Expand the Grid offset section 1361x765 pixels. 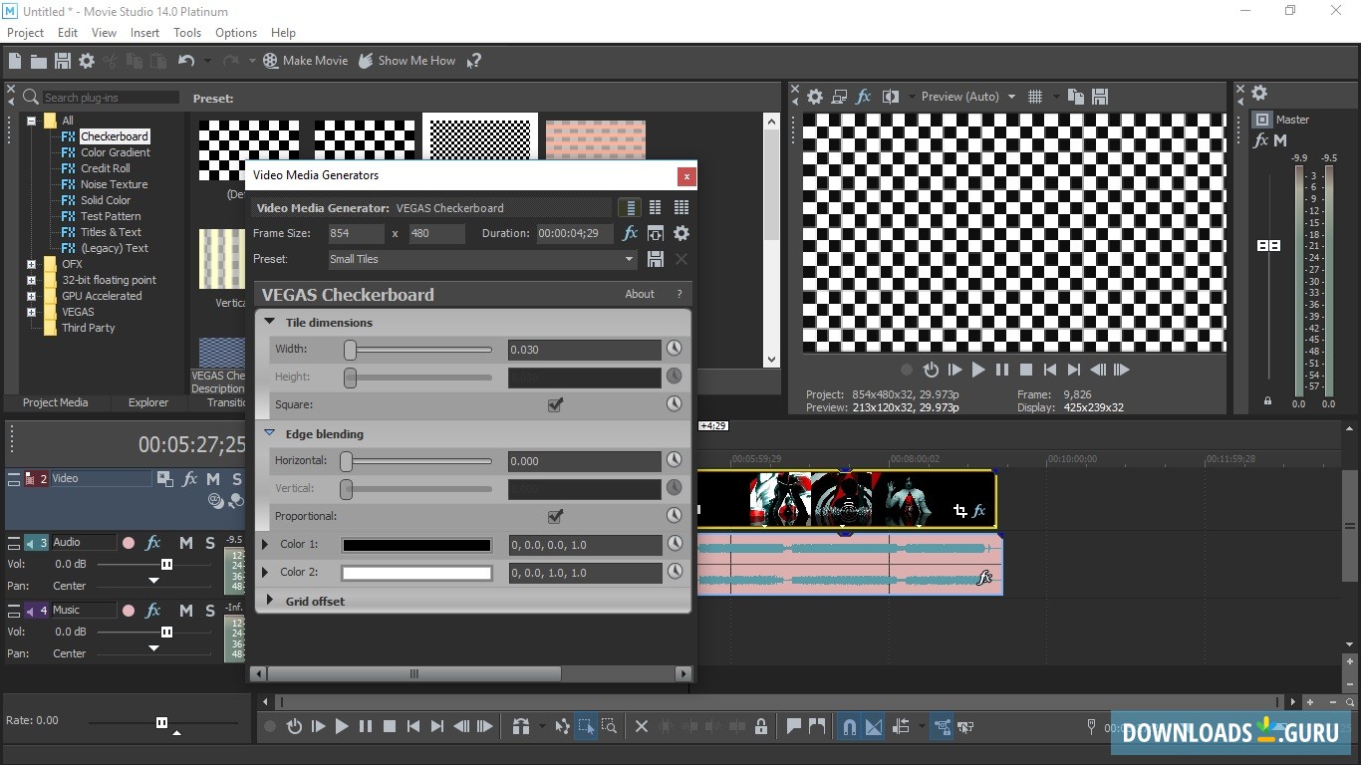[270, 601]
